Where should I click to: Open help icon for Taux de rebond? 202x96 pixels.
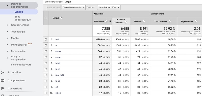click(x=169, y=21)
